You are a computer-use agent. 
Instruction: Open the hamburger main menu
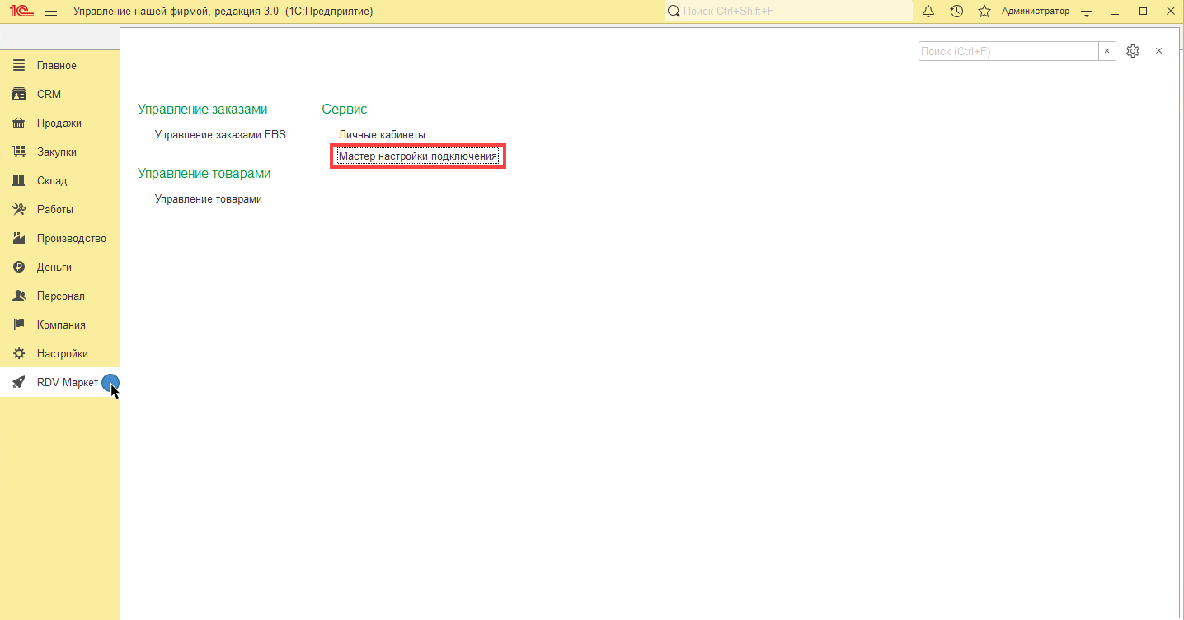(51, 12)
